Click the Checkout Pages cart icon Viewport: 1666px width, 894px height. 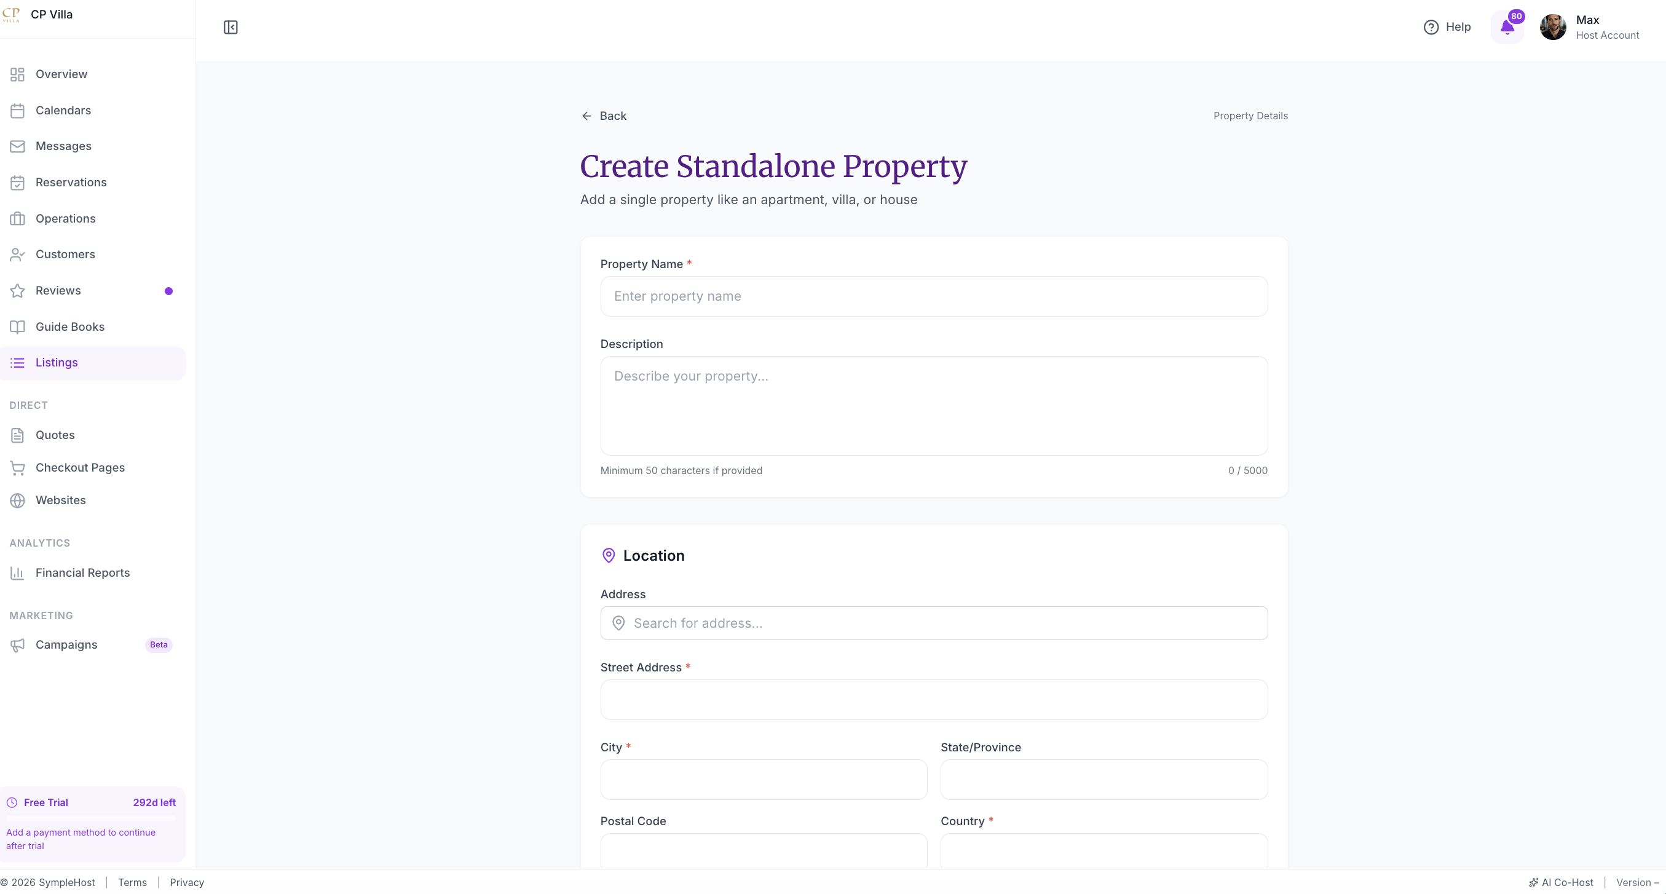pyautogui.click(x=17, y=468)
